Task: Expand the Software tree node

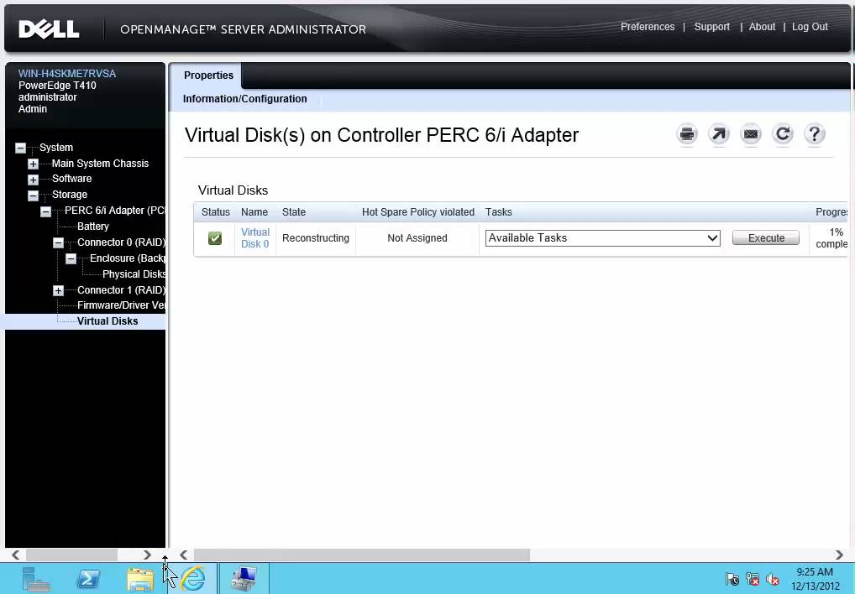Action: click(33, 180)
